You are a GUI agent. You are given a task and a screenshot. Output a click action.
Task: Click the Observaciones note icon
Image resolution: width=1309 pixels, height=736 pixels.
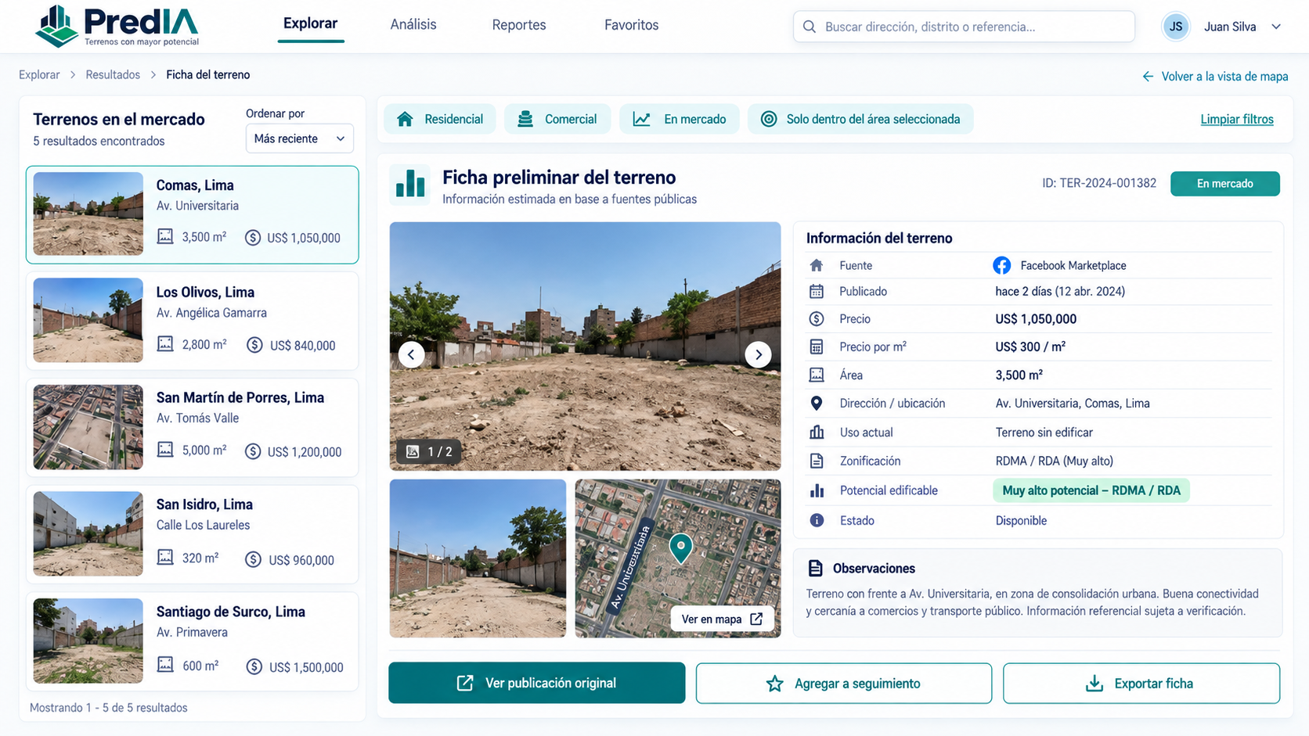[815, 568]
